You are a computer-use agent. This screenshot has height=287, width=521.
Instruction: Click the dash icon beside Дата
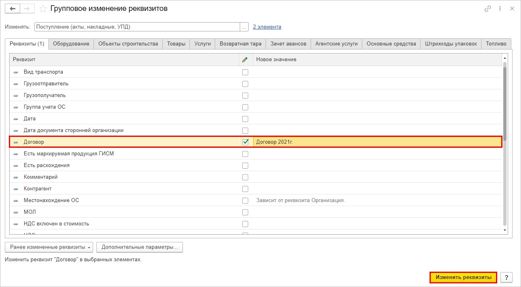16,119
